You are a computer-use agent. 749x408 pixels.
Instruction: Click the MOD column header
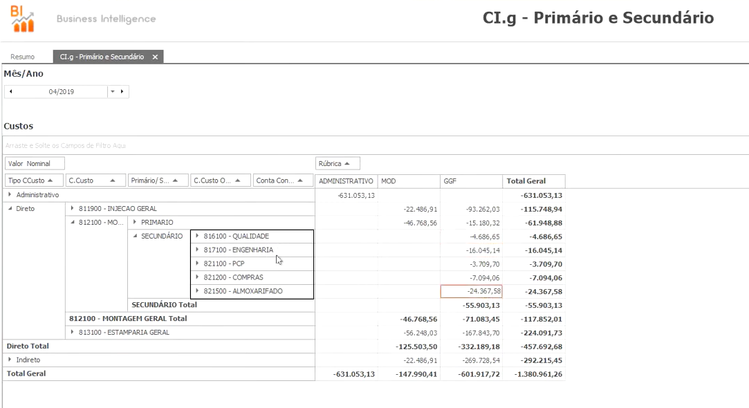click(409, 181)
